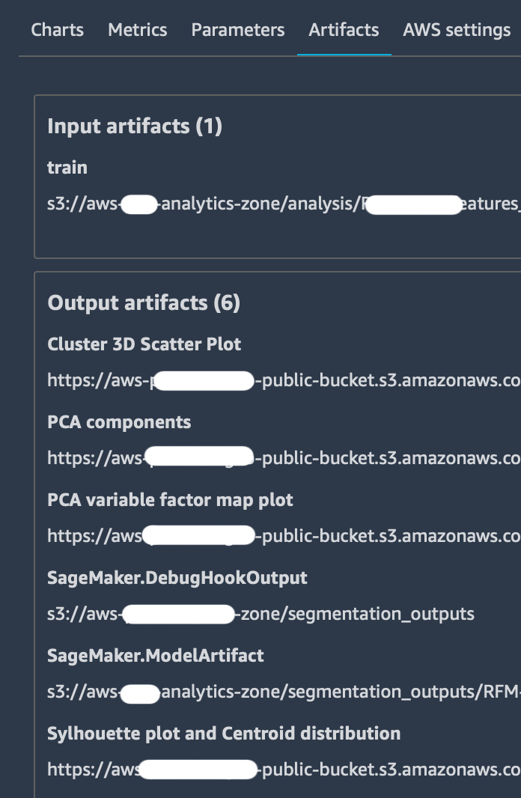
Task: Click the PCA components label
Action: click(119, 422)
